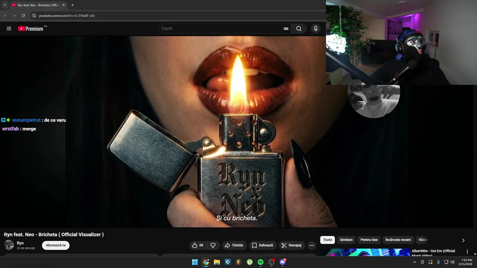The height and width of the screenshot is (268, 477).
Task: Open Windows Start menu
Action: (x=195, y=262)
